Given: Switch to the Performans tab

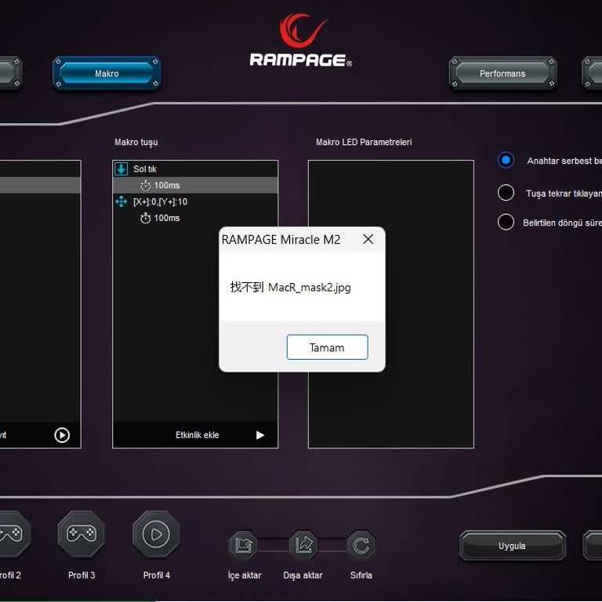Looking at the screenshot, I should [502, 74].
